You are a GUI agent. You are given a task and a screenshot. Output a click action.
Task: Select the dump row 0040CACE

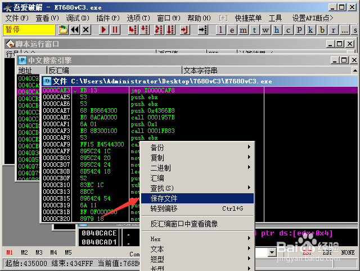click(99, 233)
